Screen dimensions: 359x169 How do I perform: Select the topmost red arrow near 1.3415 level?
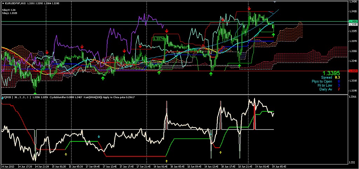point(249,8)
